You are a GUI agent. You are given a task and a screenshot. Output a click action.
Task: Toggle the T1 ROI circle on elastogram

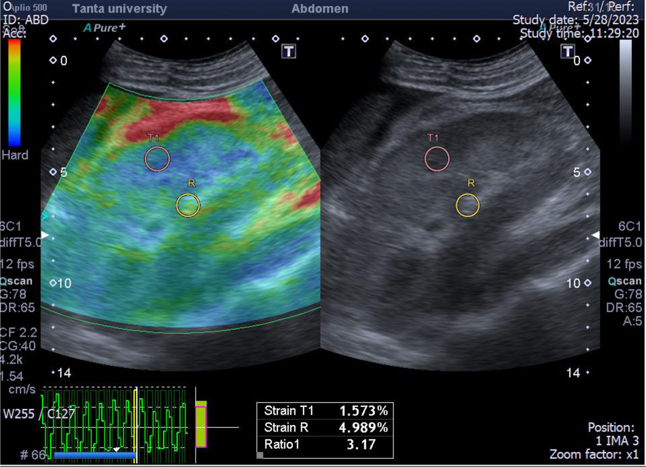click(x=157, y=159)
